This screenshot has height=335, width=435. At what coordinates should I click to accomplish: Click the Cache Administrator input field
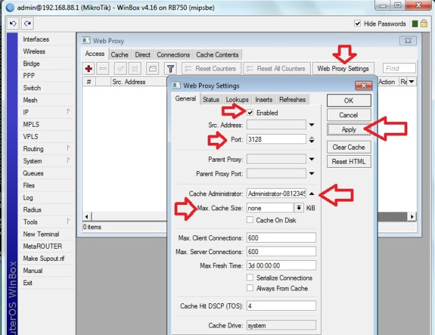coord(277,193)
